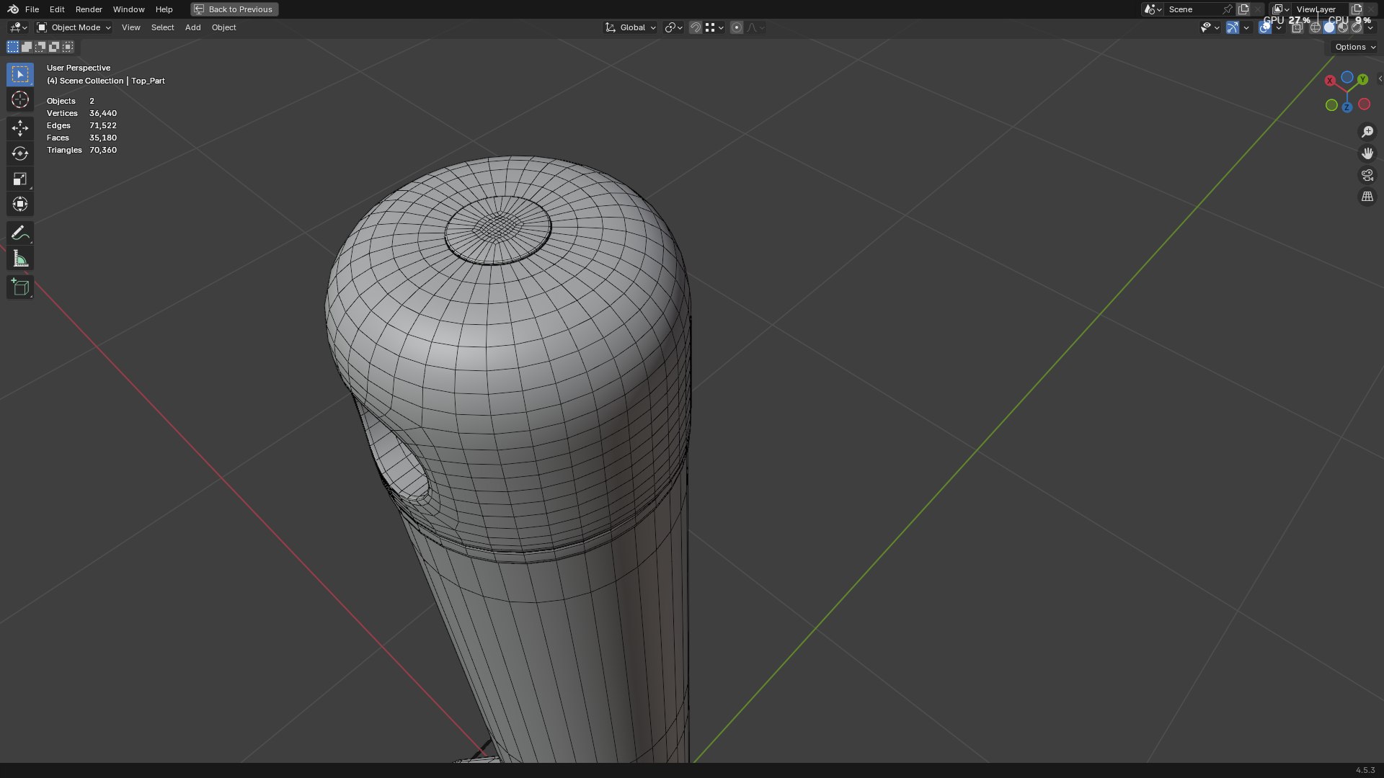Expand the Options dropdown
This screenshot has height=778, width=1384.
pos(1354,47)
